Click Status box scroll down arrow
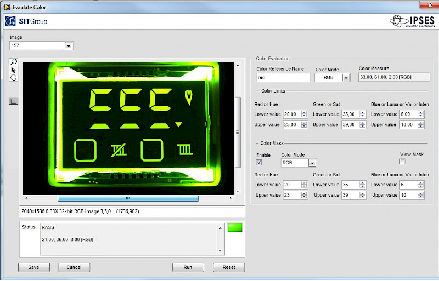This screenshot has height=281, width=439. pos(221,250)
